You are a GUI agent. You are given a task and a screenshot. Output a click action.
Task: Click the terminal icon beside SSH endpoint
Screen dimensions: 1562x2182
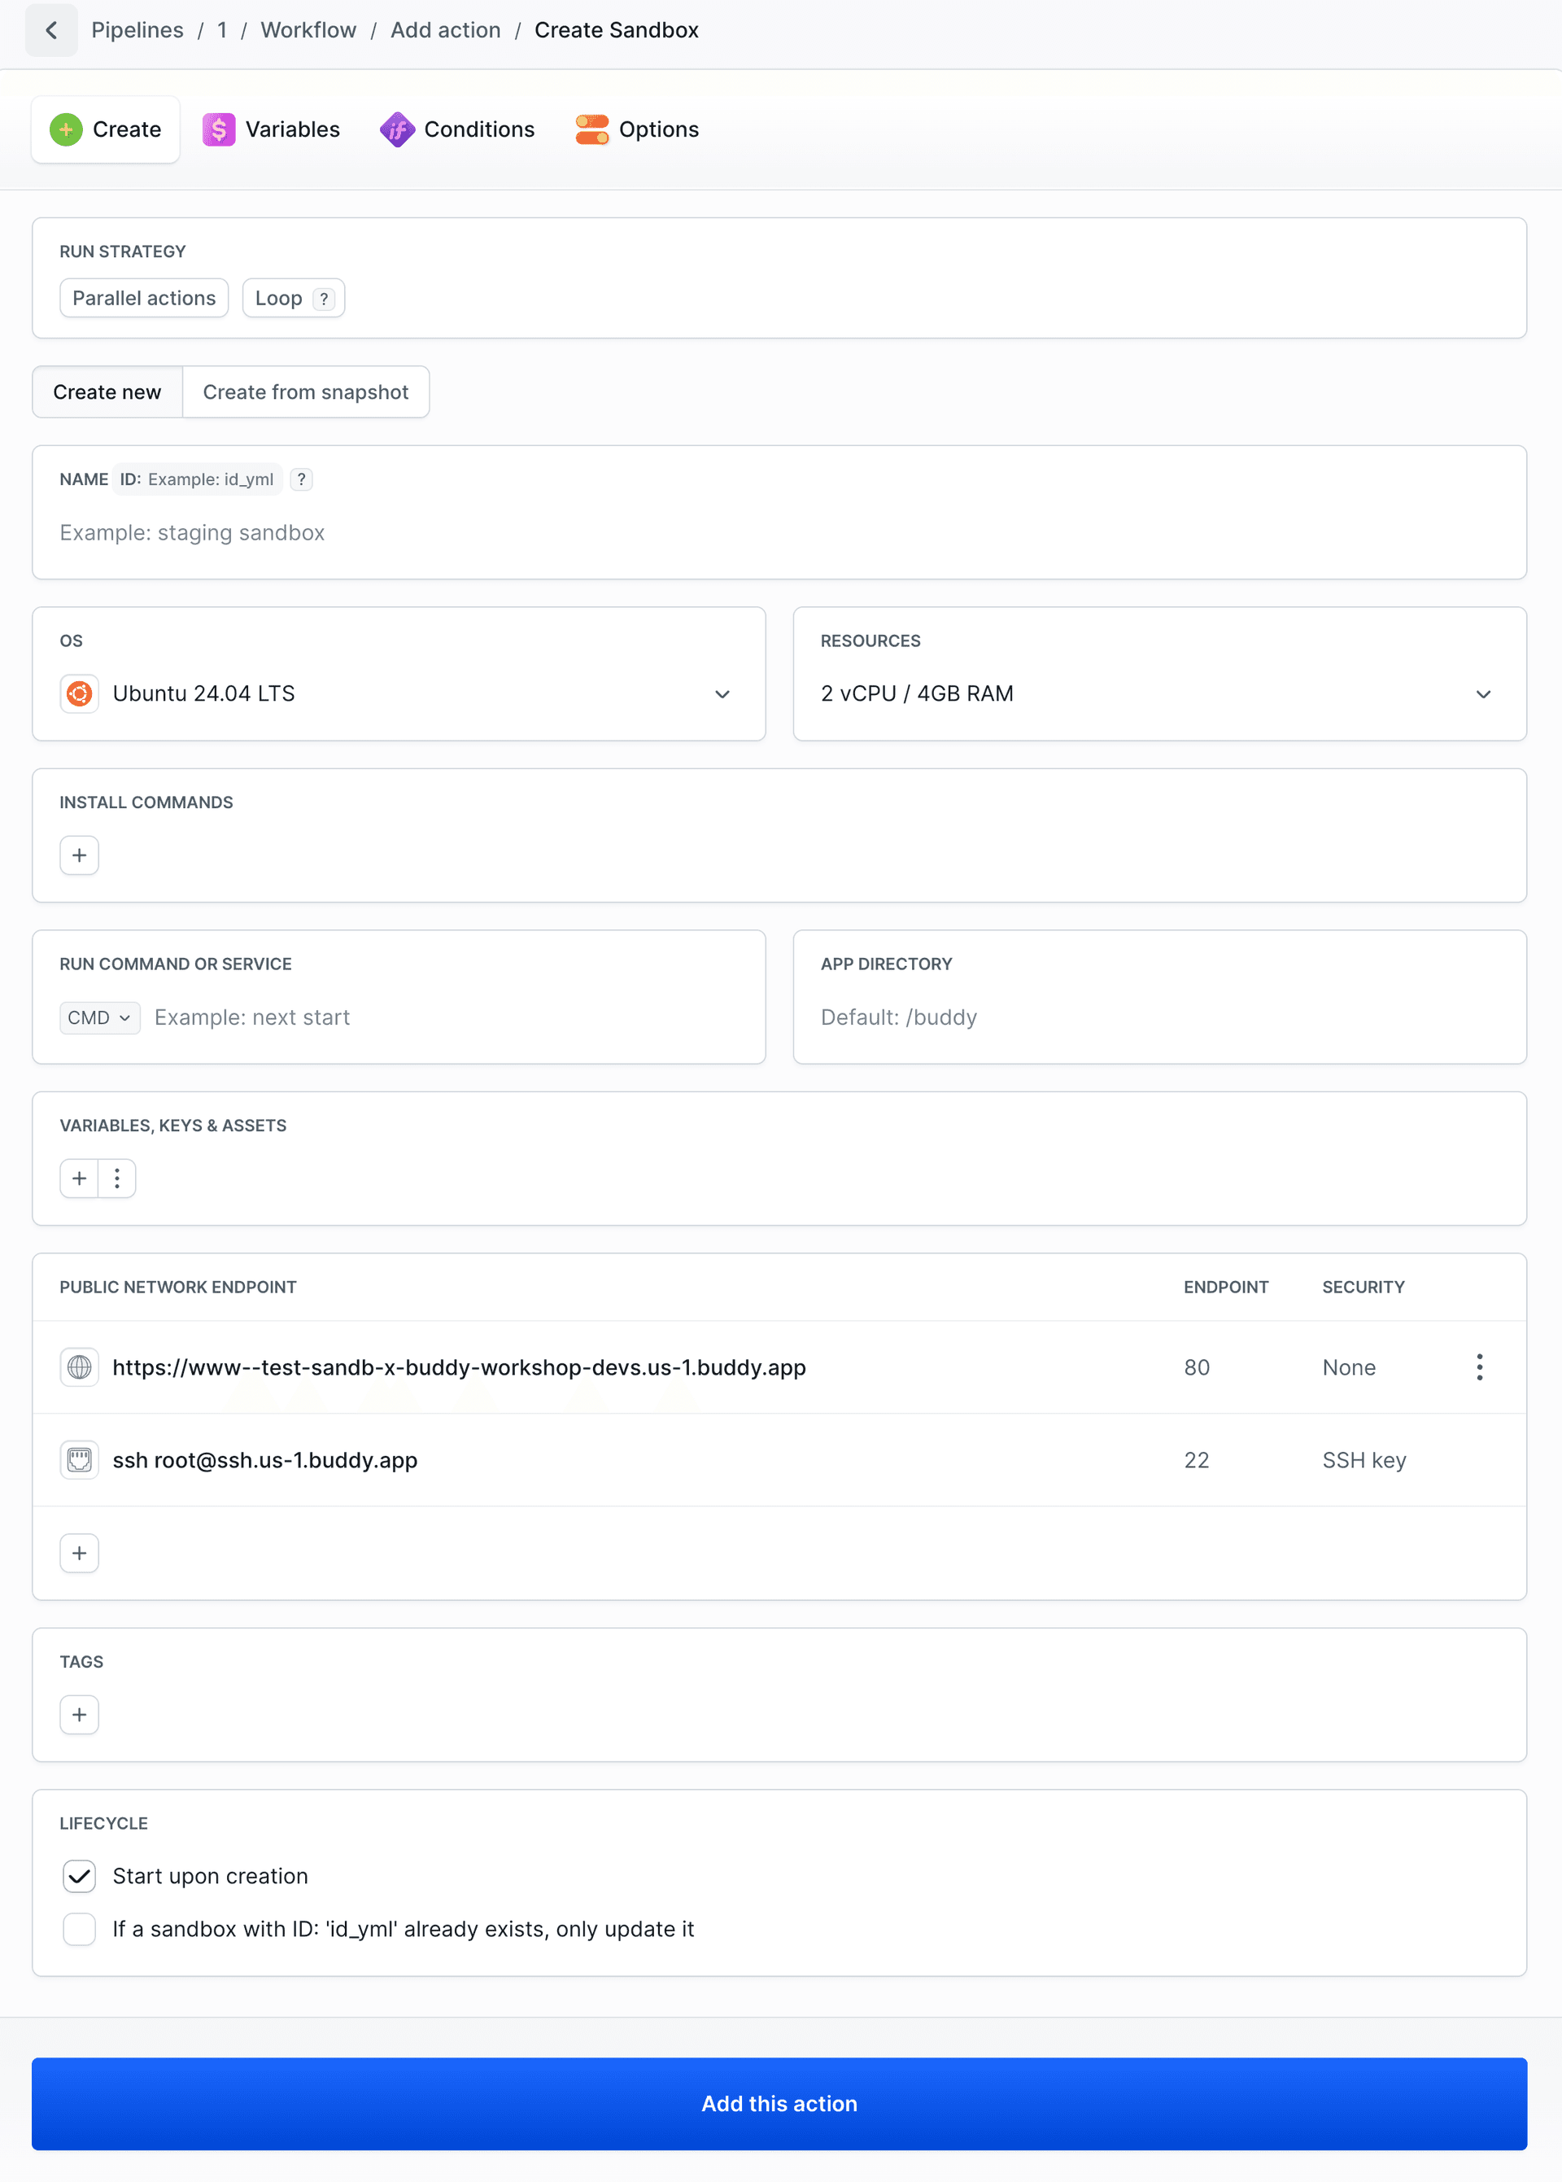coord(79,1459)
